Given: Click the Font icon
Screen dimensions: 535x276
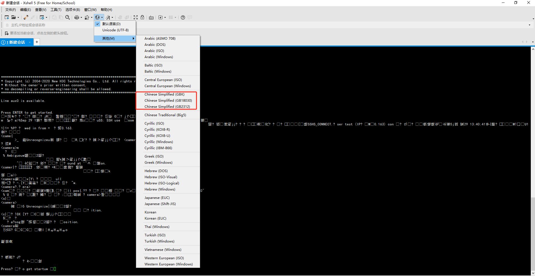Looking at the screenshot, I should coord(108,17).
